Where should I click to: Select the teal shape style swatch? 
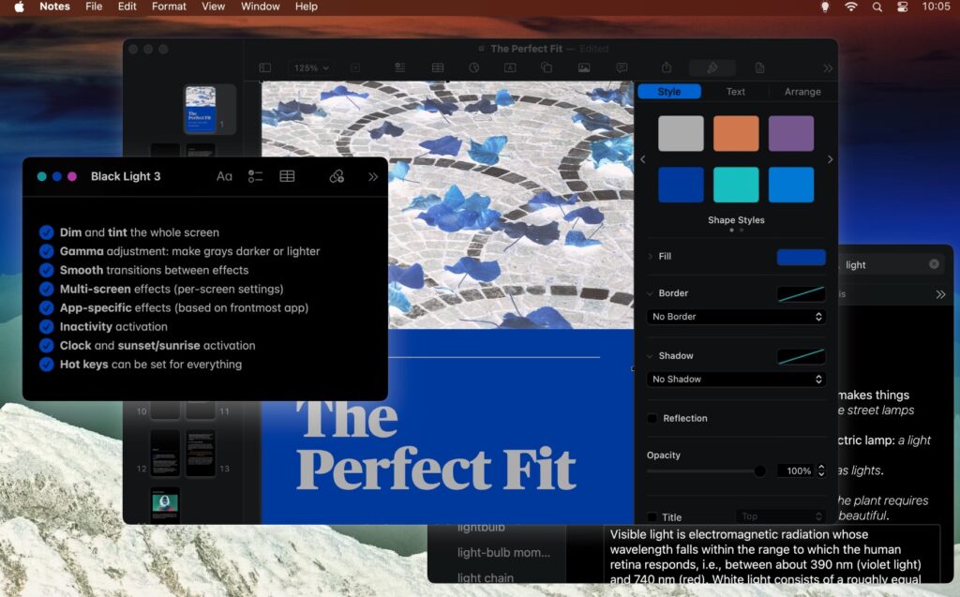pyautogui.click(x=736, y=185)
